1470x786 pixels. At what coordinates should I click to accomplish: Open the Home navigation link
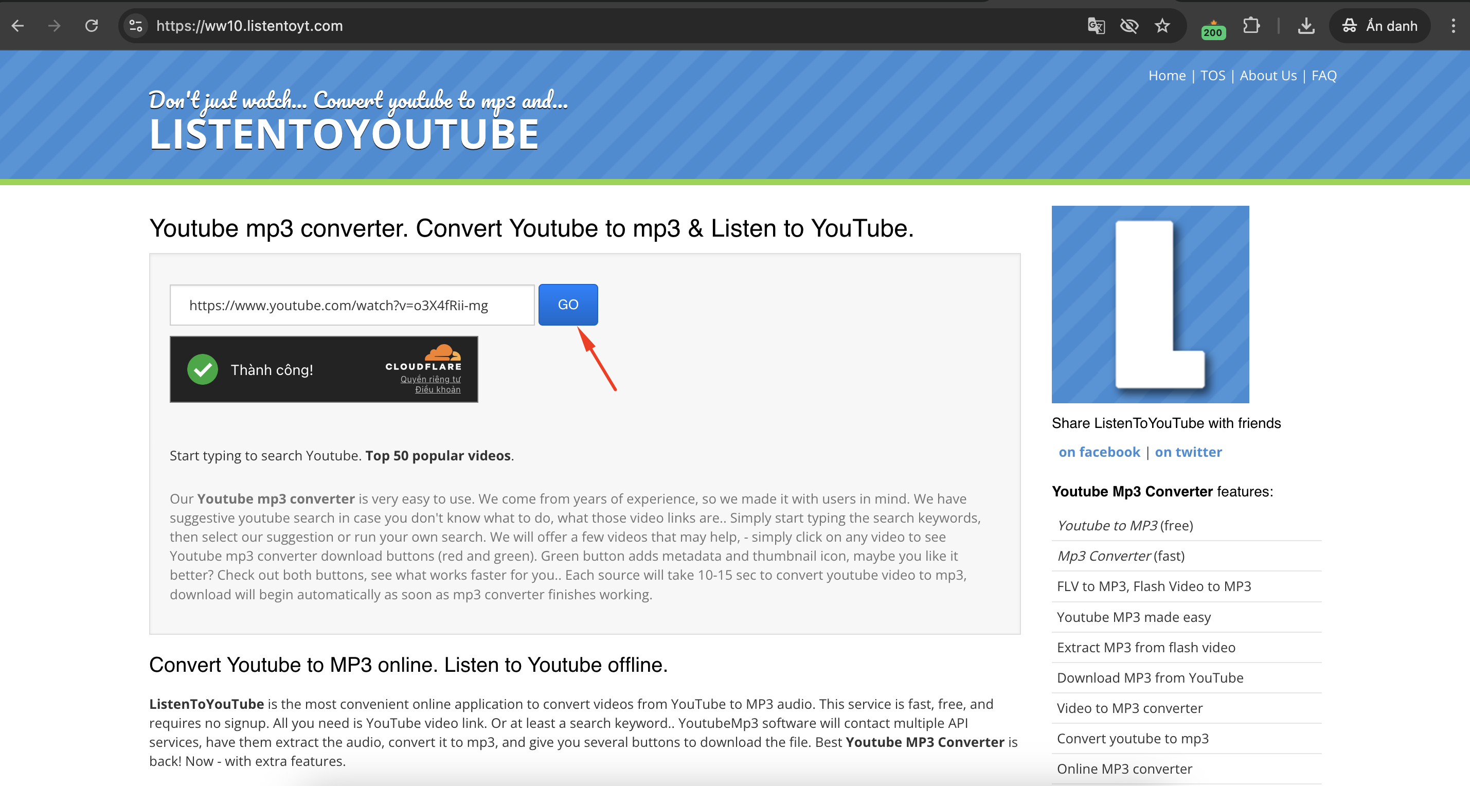(1167, 75)
